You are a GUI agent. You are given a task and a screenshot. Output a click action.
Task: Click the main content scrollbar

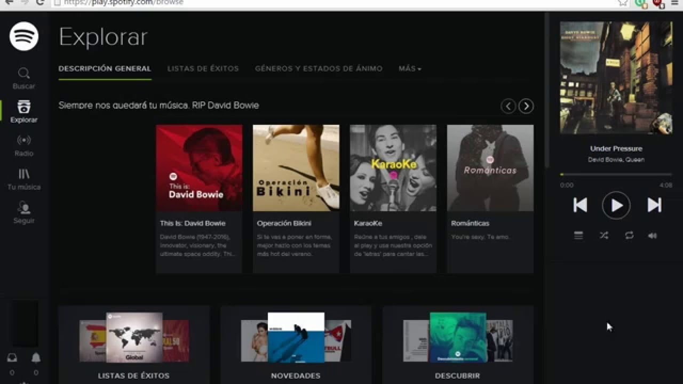coord(546,91)
